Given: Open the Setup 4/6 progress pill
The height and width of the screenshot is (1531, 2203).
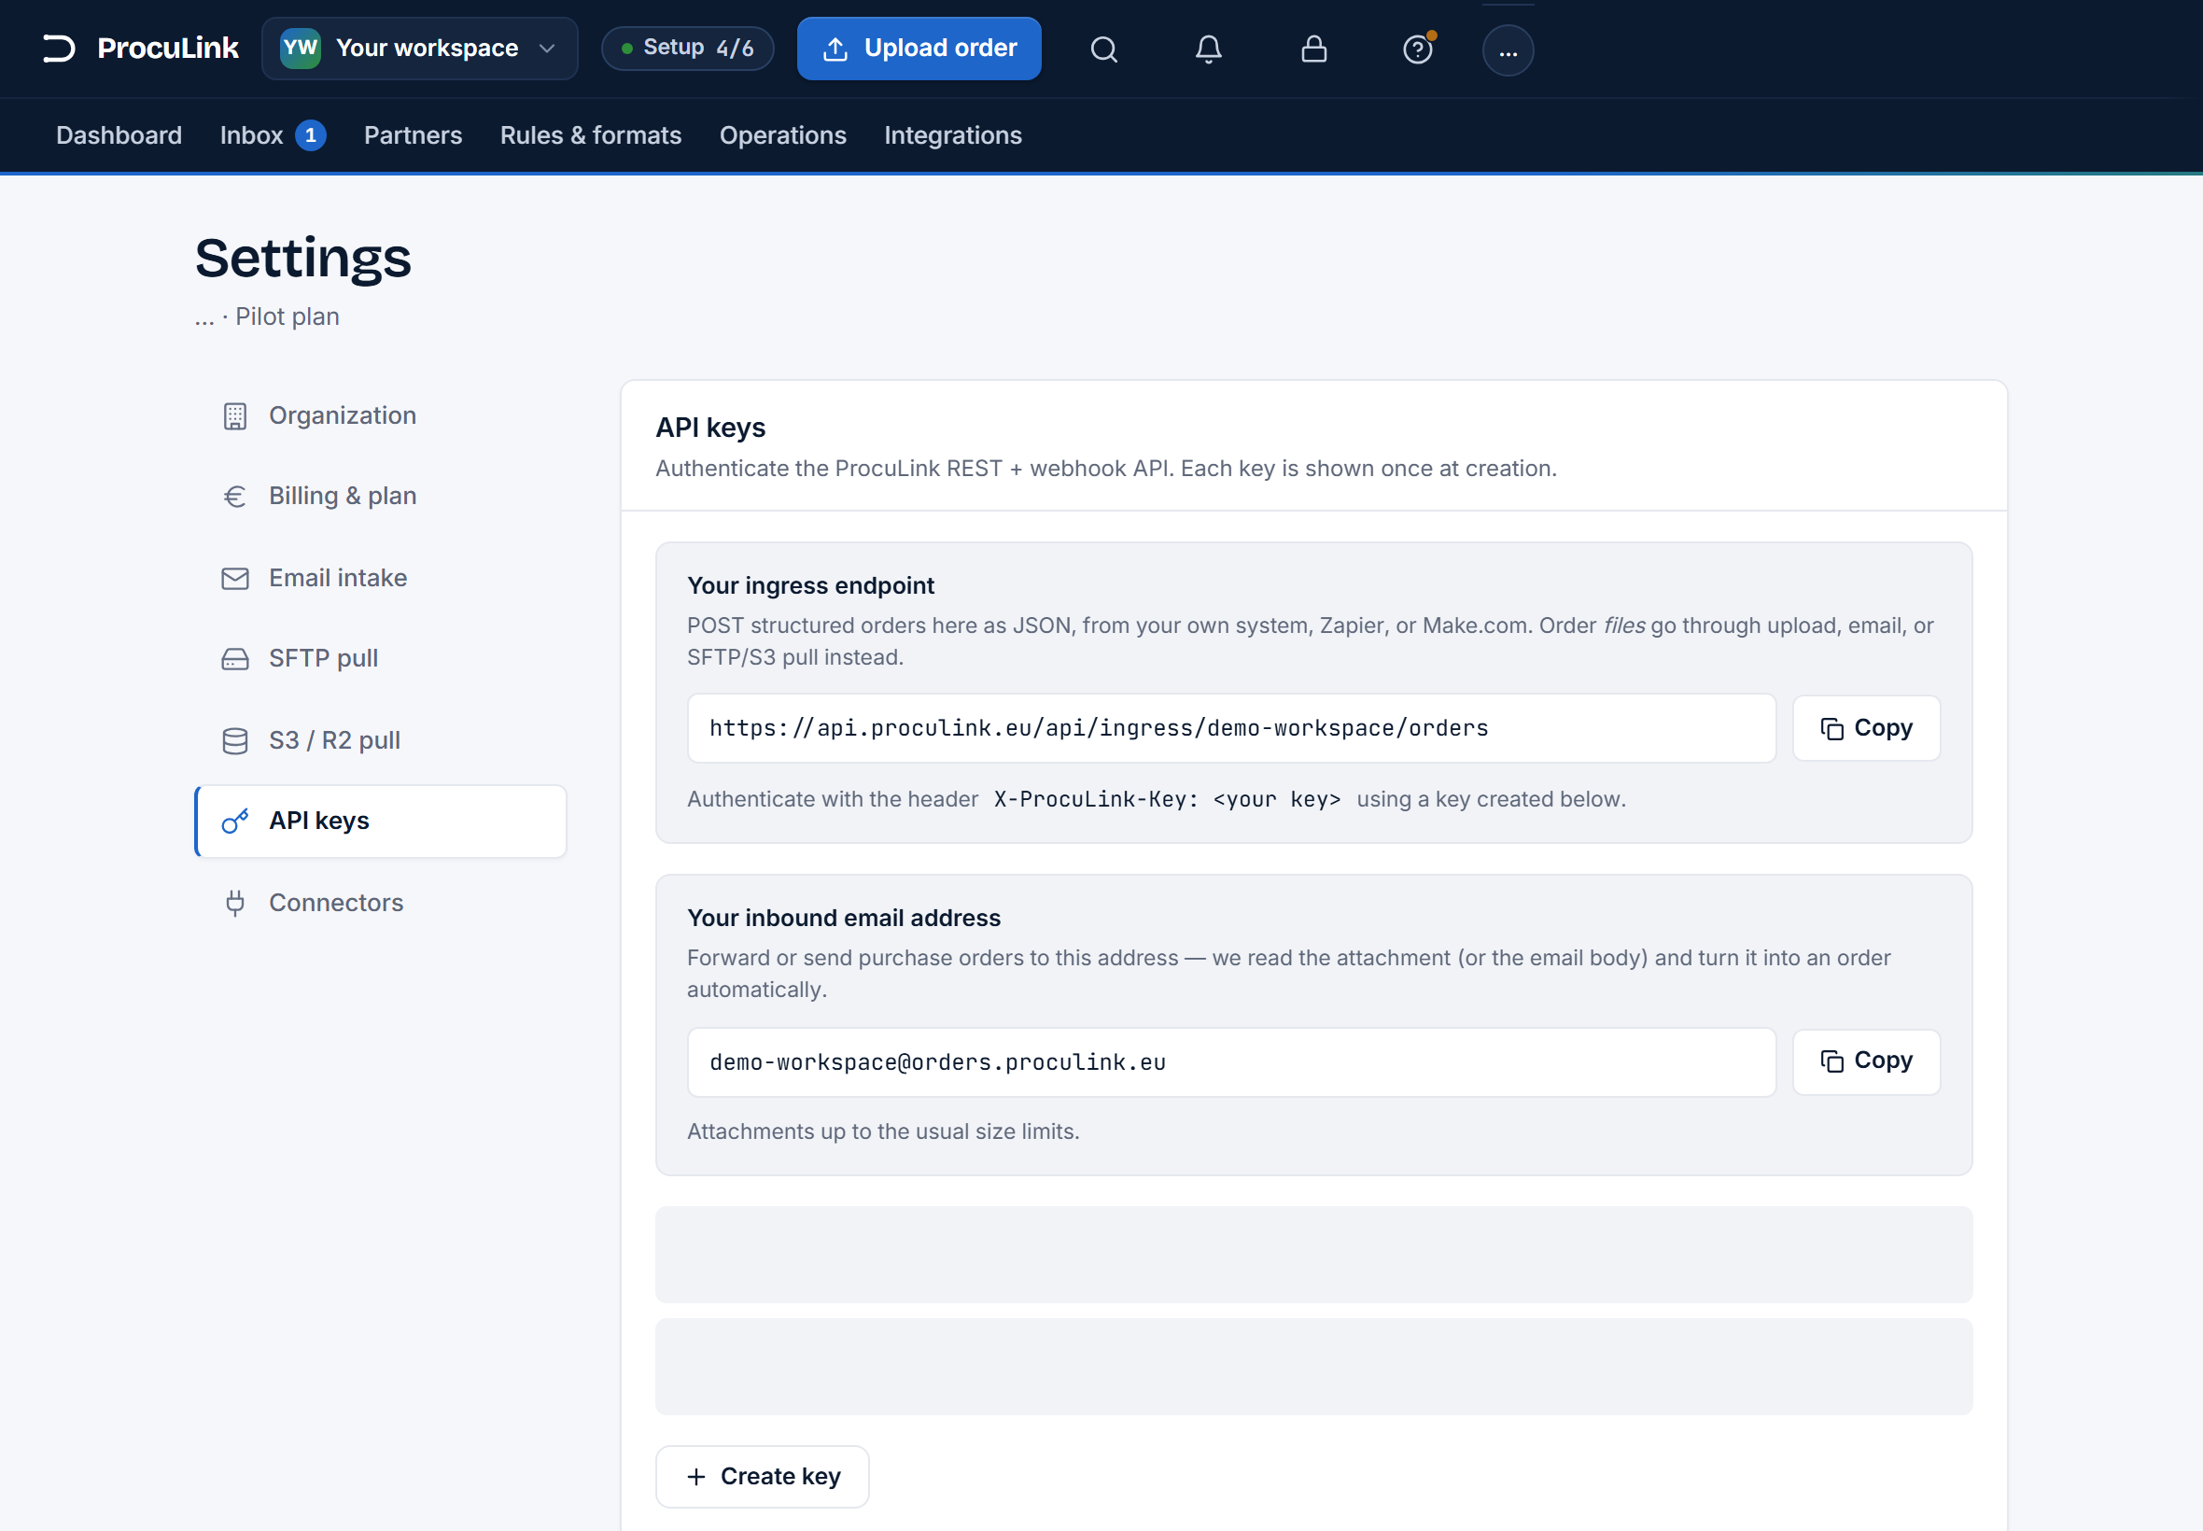Looking at the screenshot, I should 688,48.
